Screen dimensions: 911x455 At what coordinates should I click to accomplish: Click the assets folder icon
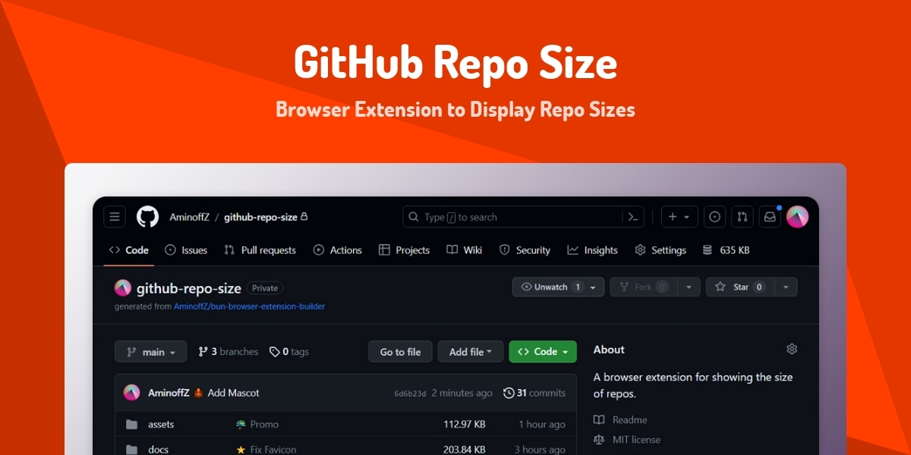pos(132,424)
